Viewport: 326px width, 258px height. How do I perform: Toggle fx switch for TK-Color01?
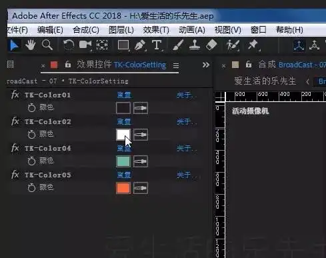point(15,95)
